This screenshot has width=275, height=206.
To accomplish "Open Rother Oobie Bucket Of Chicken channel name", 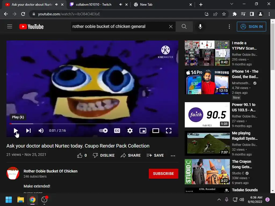I will 50,171.
